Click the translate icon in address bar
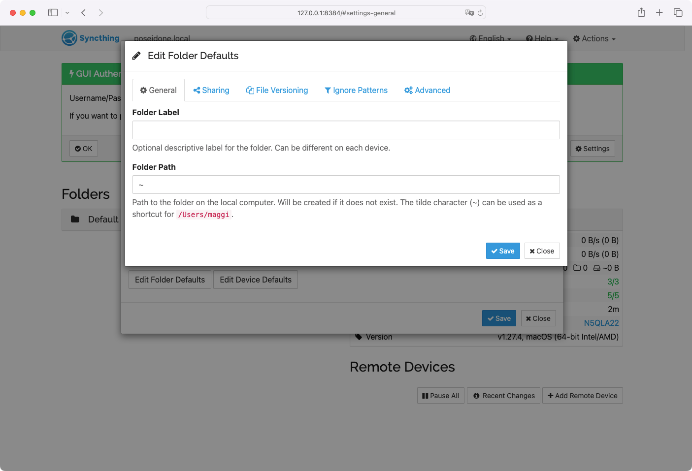 click(x=469, y=13)
